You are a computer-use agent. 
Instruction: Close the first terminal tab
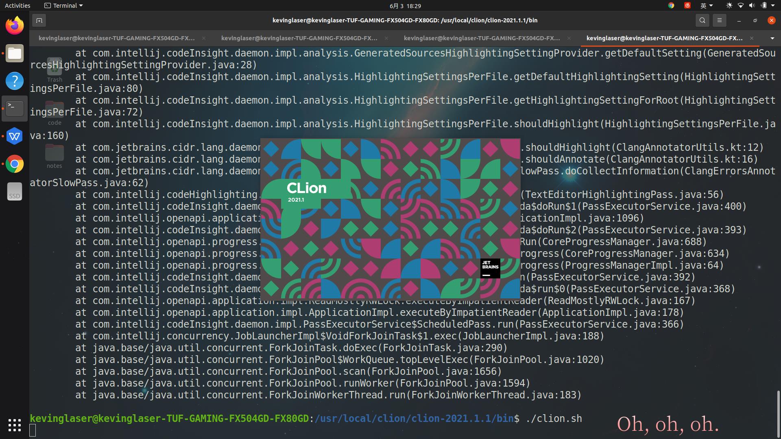204,38
